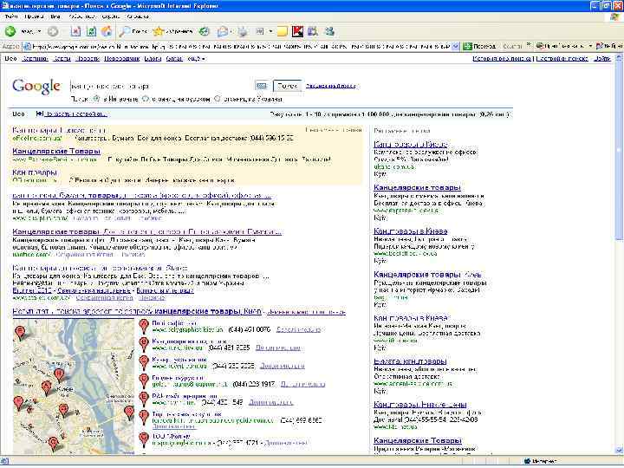Open the Tools (Сервис) menu
The image size is (624, 468).
(x=111, y=16)
